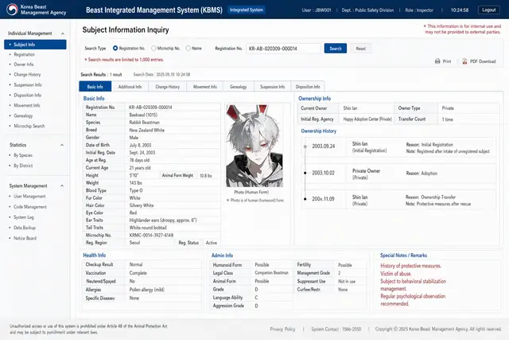Switch to the Genealogy tab

[239, 87]
